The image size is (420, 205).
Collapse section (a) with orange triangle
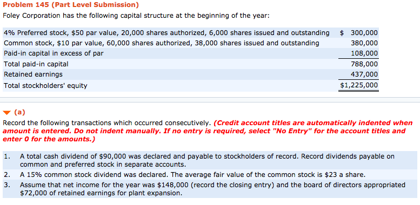(6, 113)
